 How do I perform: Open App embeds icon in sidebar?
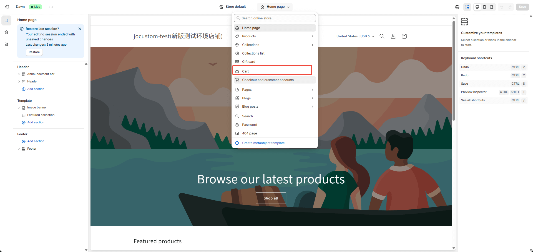point(6,44)
